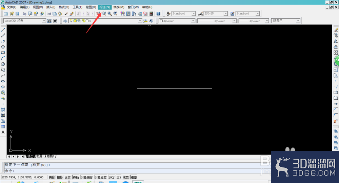Select the Ellipse draw tool

[3, 81]
